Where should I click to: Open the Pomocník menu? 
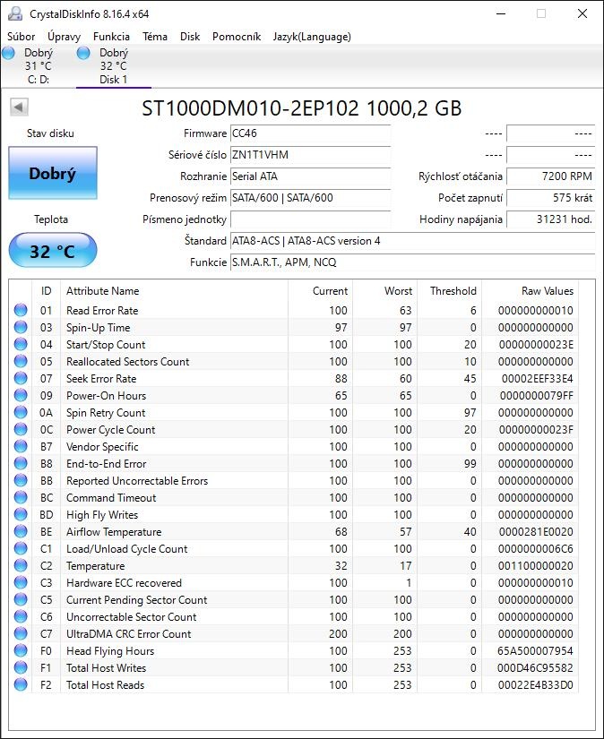pyautogui.click(x=237, y=37)
